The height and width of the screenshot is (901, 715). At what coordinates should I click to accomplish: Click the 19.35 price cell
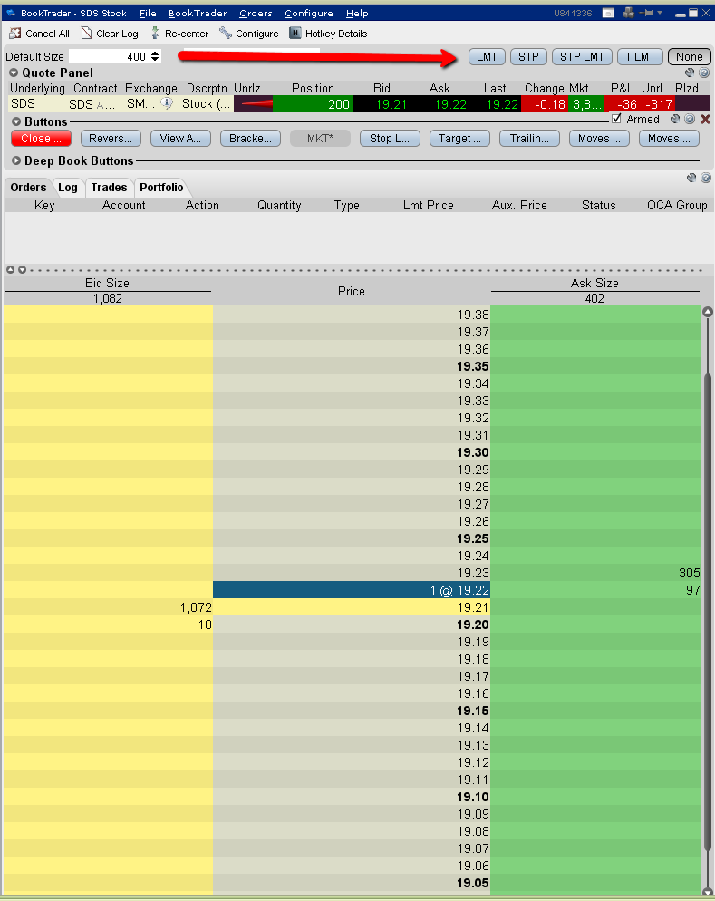pos(352,366)
